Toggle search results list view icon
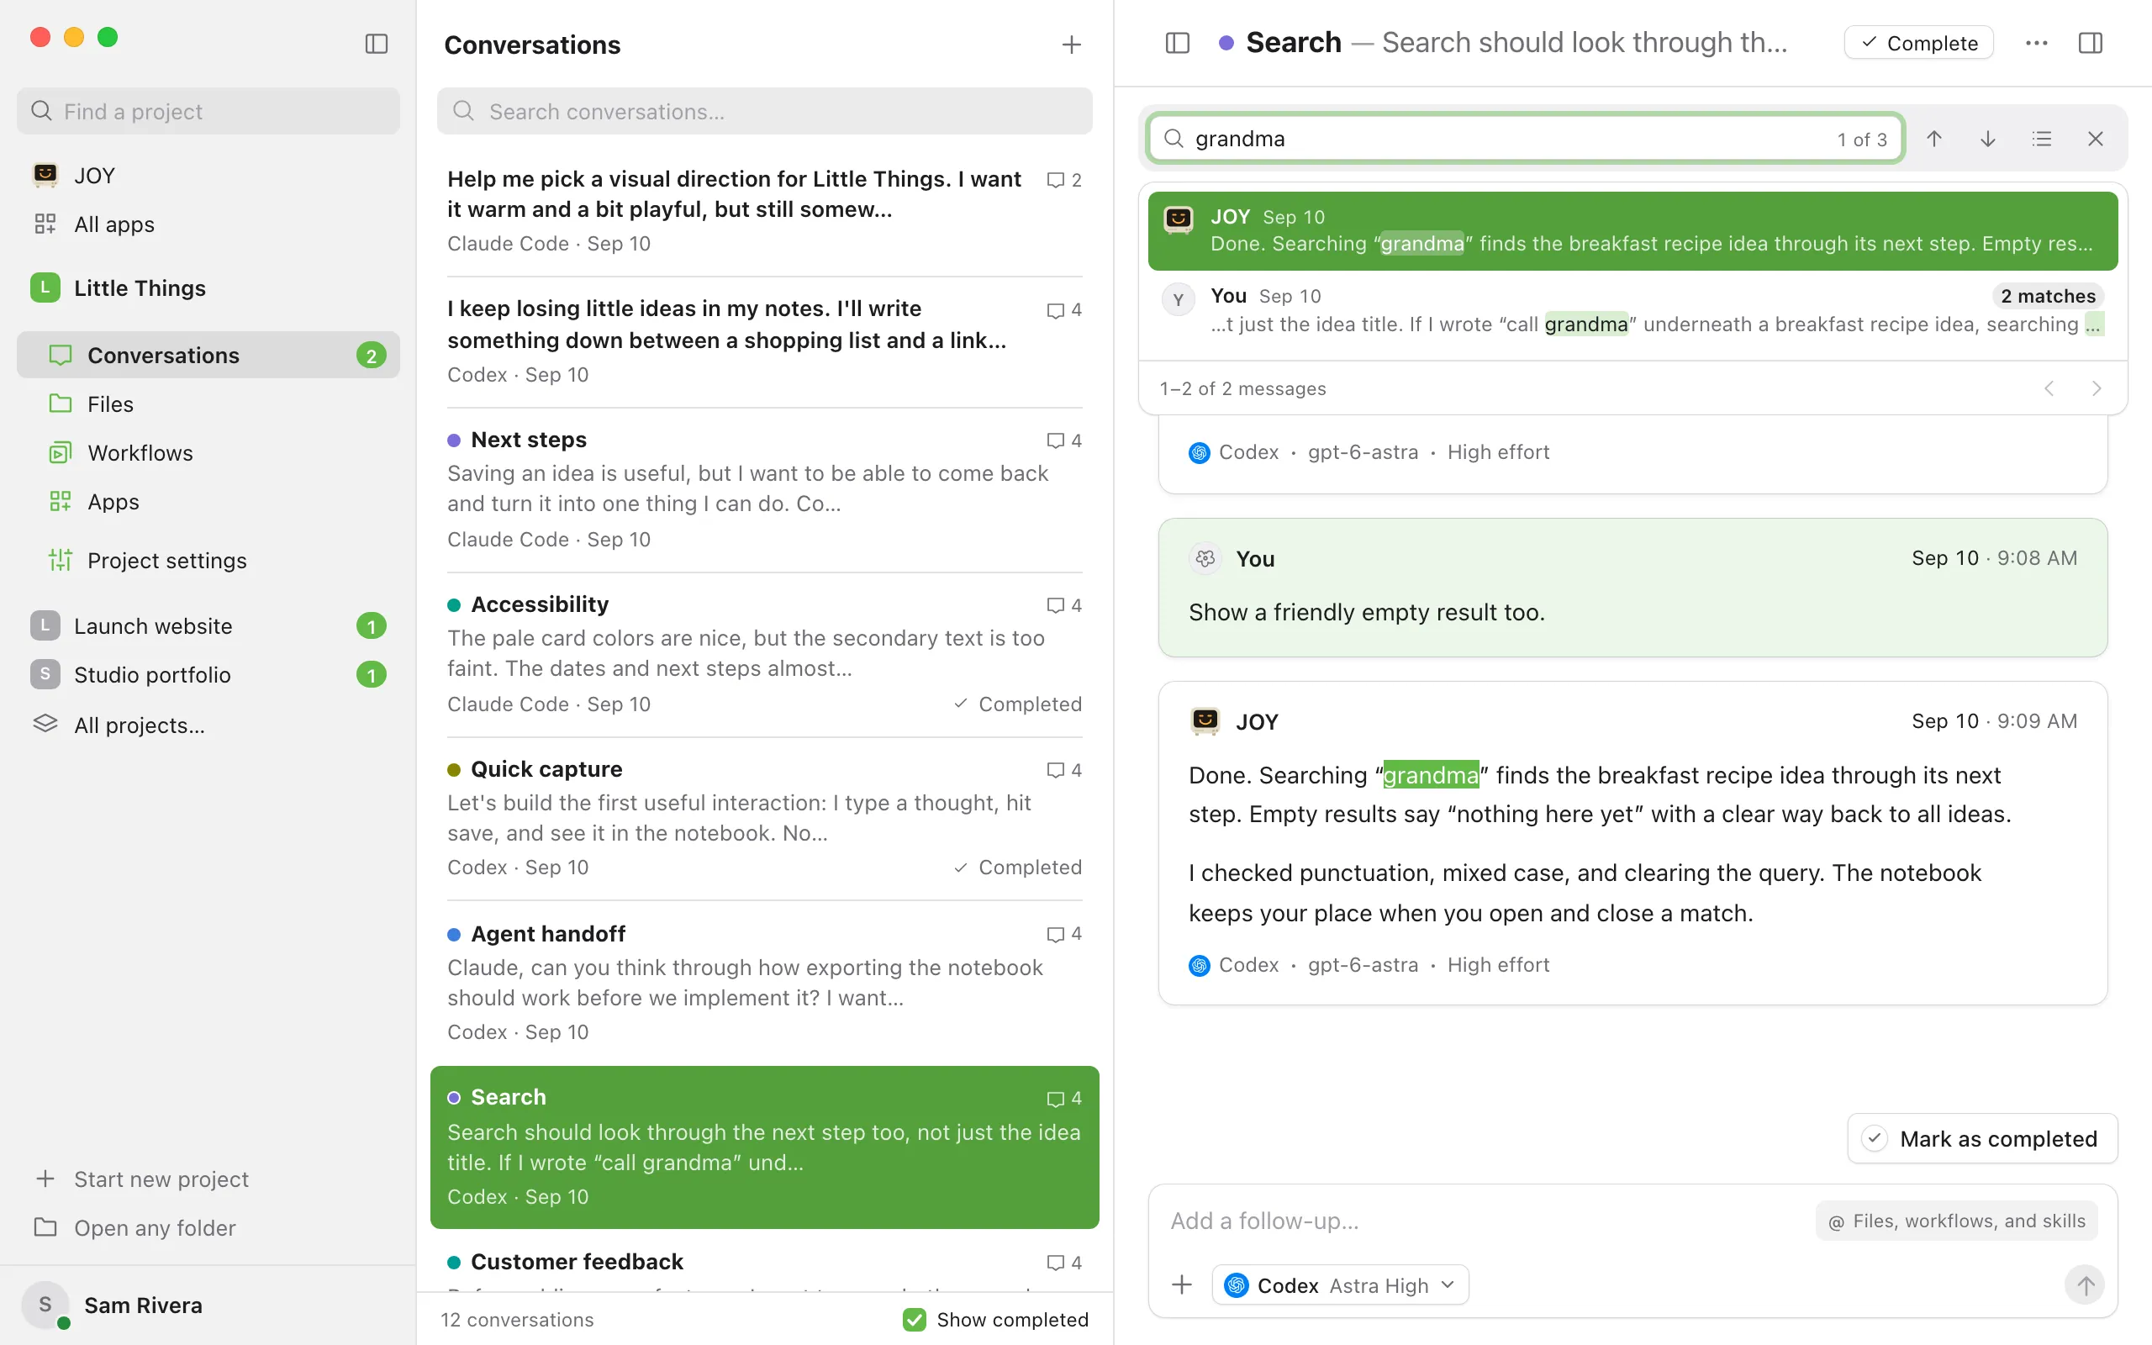Image resolution: width=2152 pixels, height=1345 pixels. click(2042, 139)
